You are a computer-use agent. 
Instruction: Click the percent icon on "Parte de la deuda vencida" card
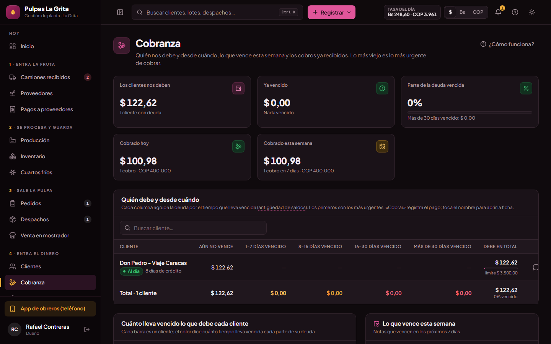(526, 88)
